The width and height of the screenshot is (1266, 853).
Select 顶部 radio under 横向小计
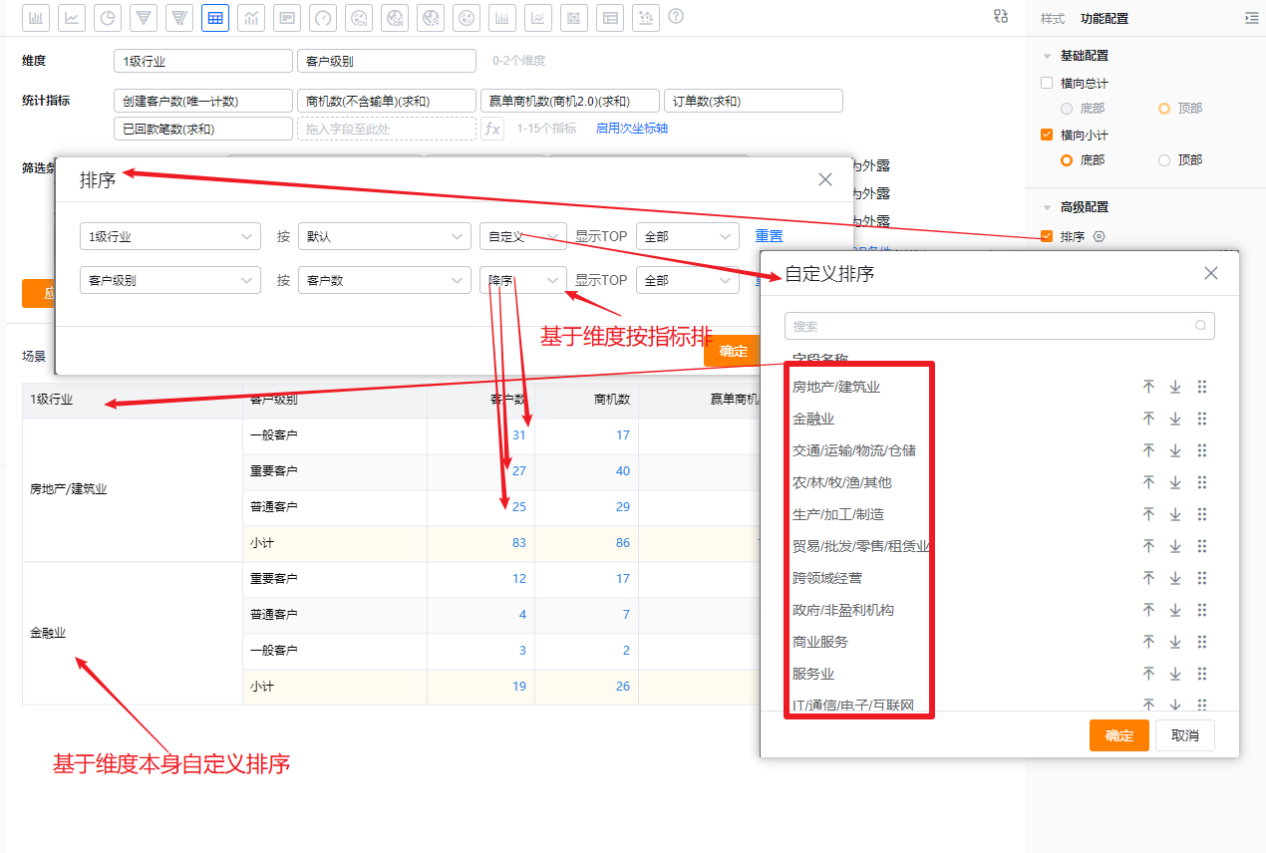click(x=1164, y=159)
